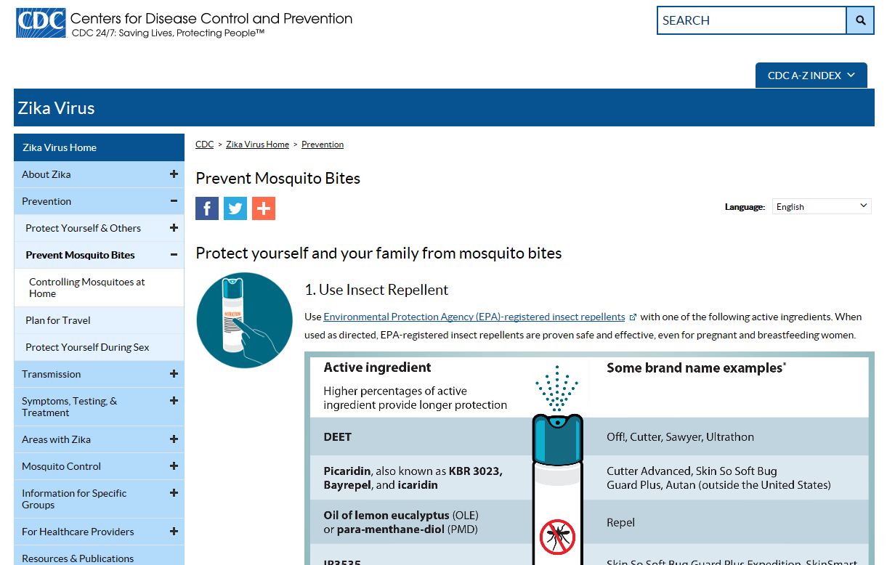Open EPA-registered insect repellents link
Viewport: 895px width, 565px height.
click(x=474, y=317)
